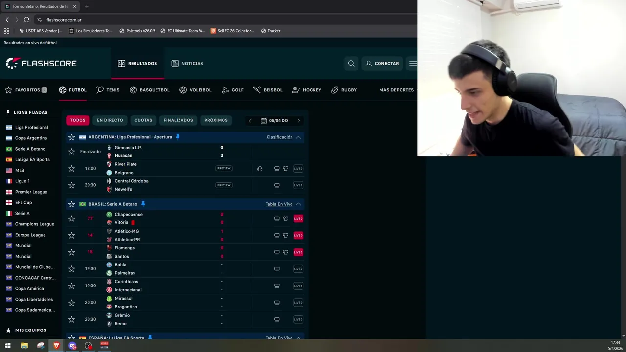Star the Central Córdoba vs Newell's match
Viewport: 626px width, 352px height.
[x=72, y=185]
